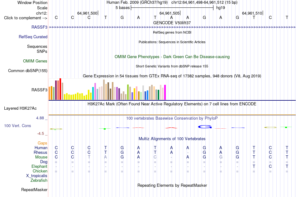Click the Sequences track label
This screenshot has width=296, height=197.
37,46
